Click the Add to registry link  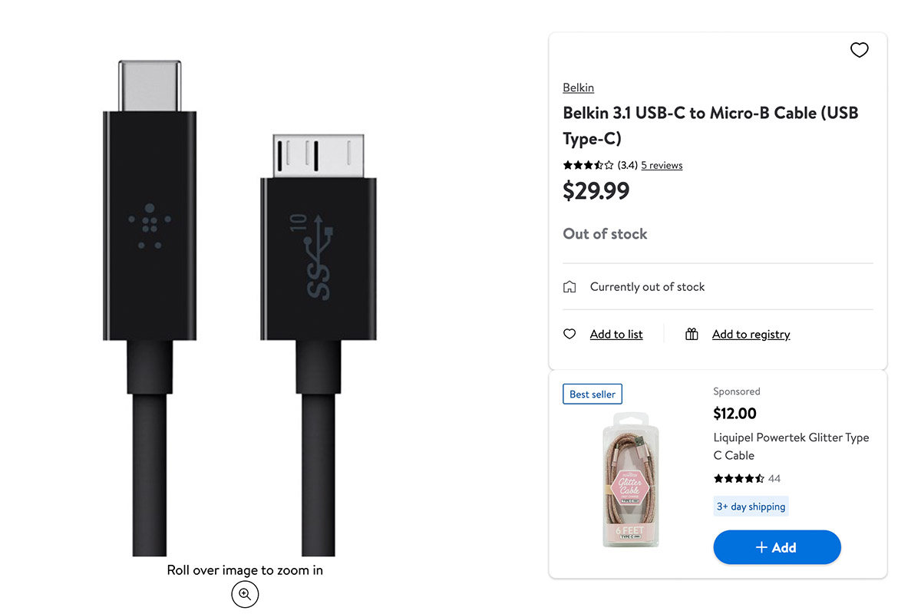(x=751, y=335)
